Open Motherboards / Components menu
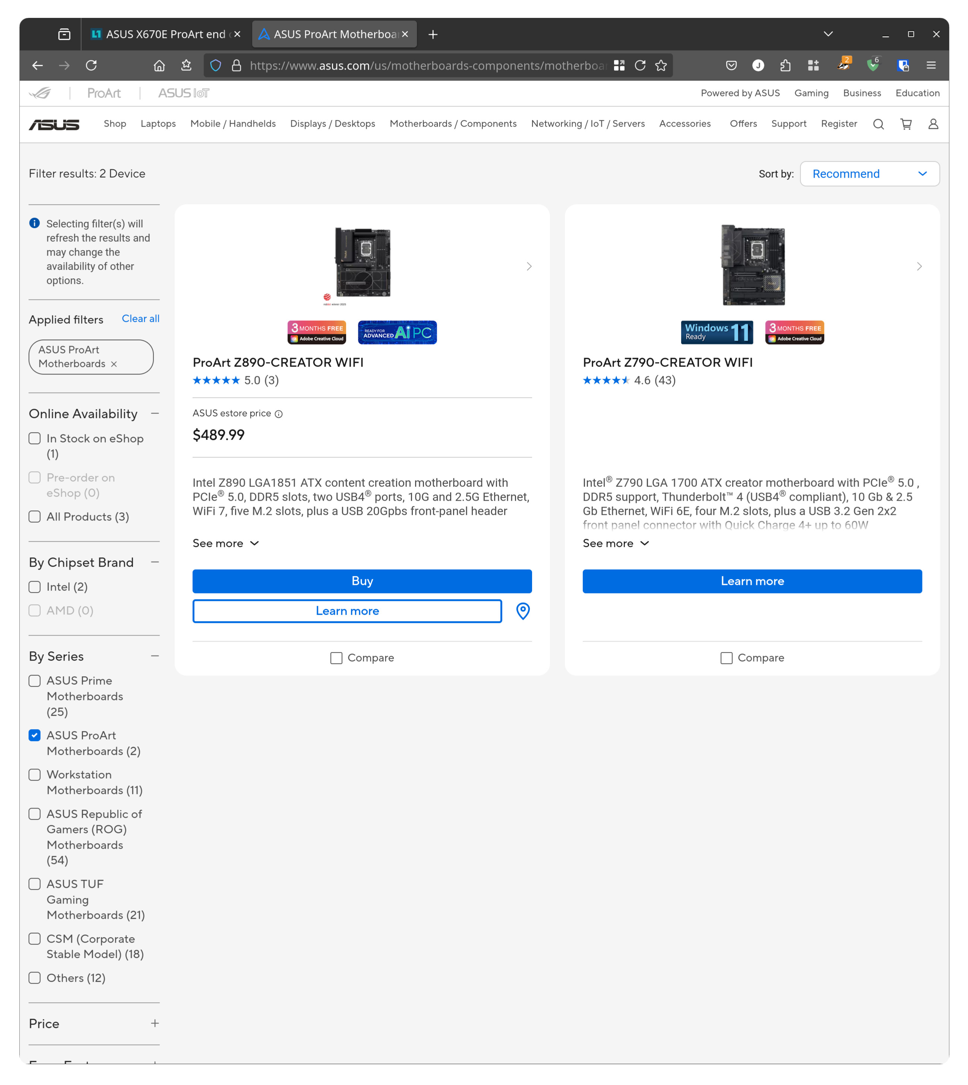 pyautogui.click(x=453, y=124)
